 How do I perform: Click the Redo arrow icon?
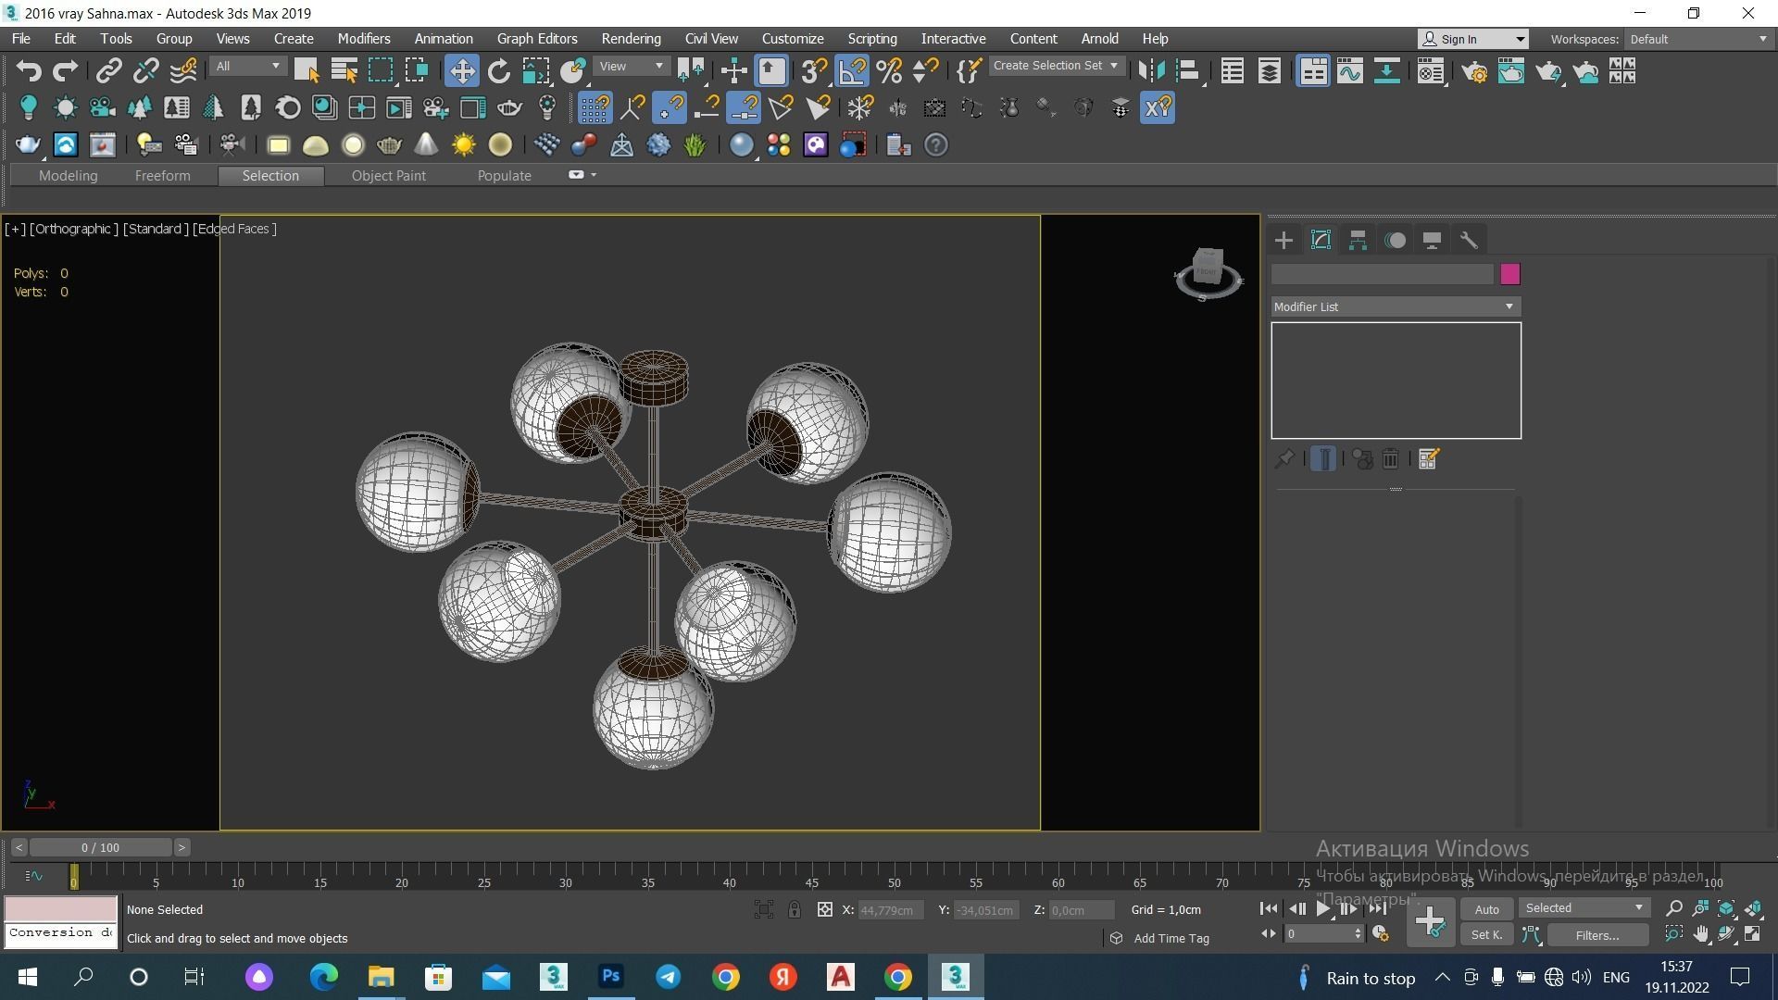(65, 71)
